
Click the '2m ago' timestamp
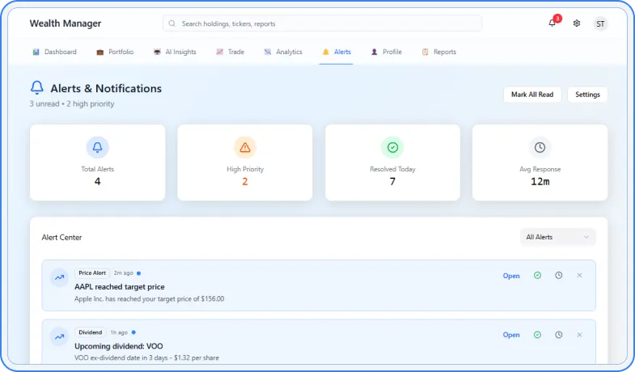(123, 273)
